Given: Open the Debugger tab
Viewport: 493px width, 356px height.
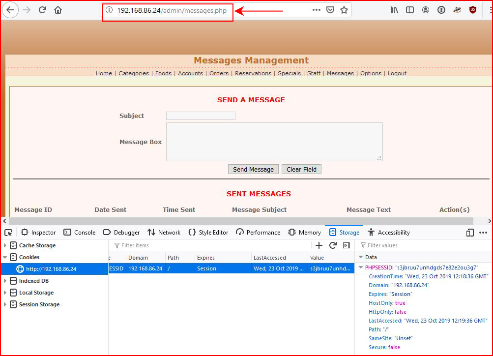Looking at the screenshot, I should tap(121, 233).
